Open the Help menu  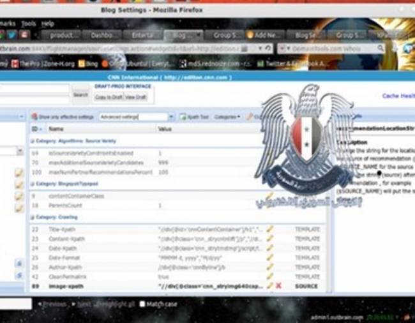48,24
